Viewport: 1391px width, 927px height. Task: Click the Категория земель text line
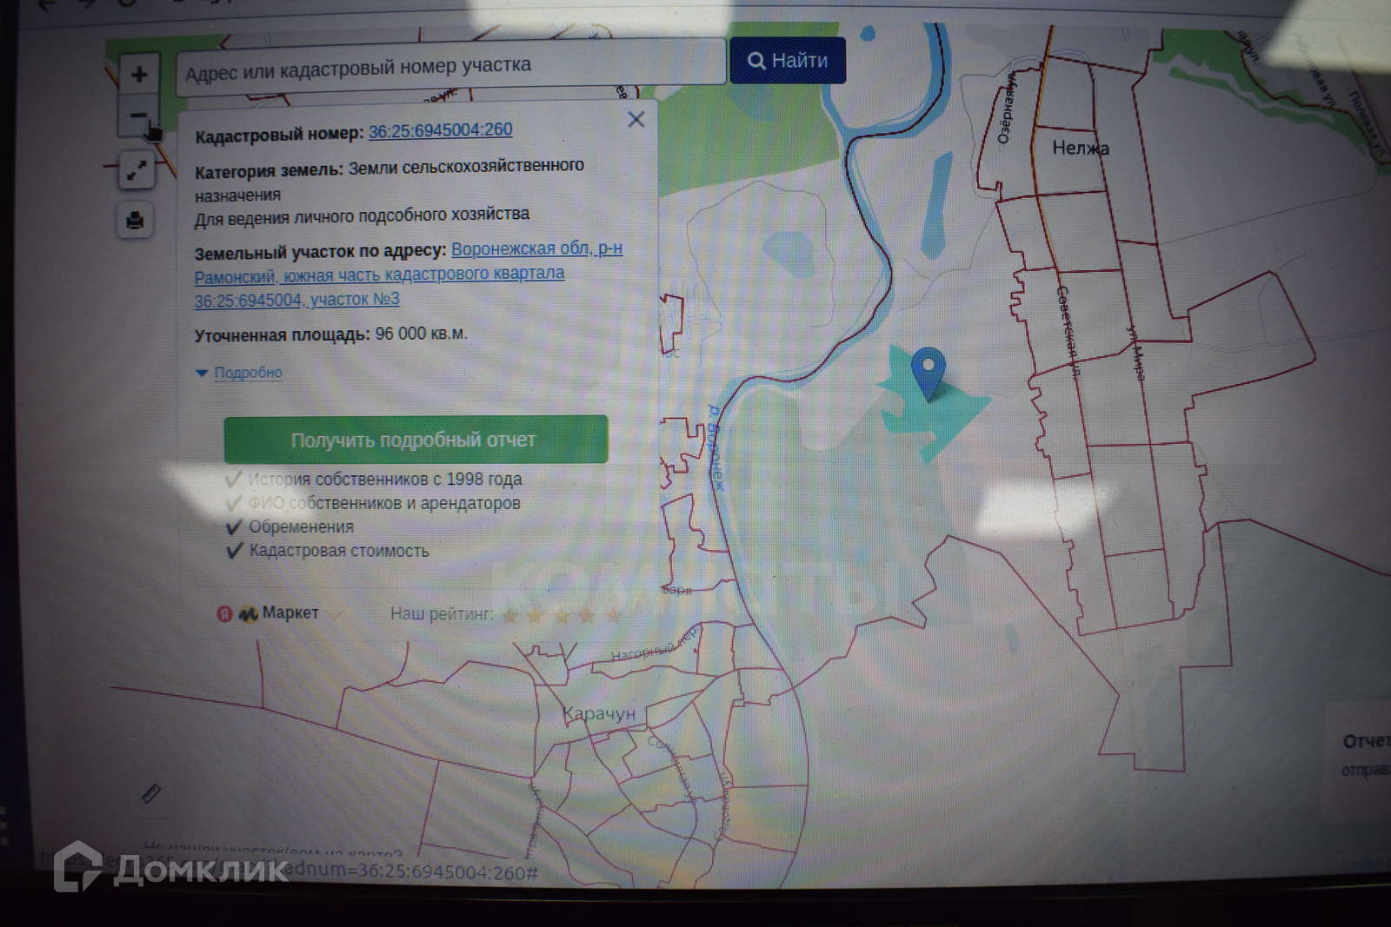click(x=389, y=180)
